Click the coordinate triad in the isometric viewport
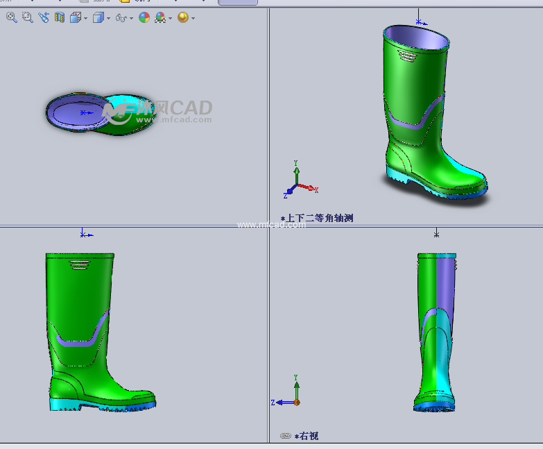The image size is (543, 449). [x=298, y=182]
